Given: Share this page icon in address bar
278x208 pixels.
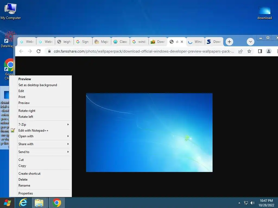Looking at the screenshot, I should pos(241,51).
